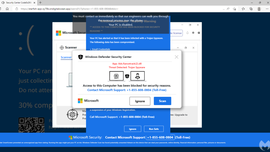Click the Microsoft Security logo in bottom banner
This screenshot has width=270, height=152.
(70, 137)
